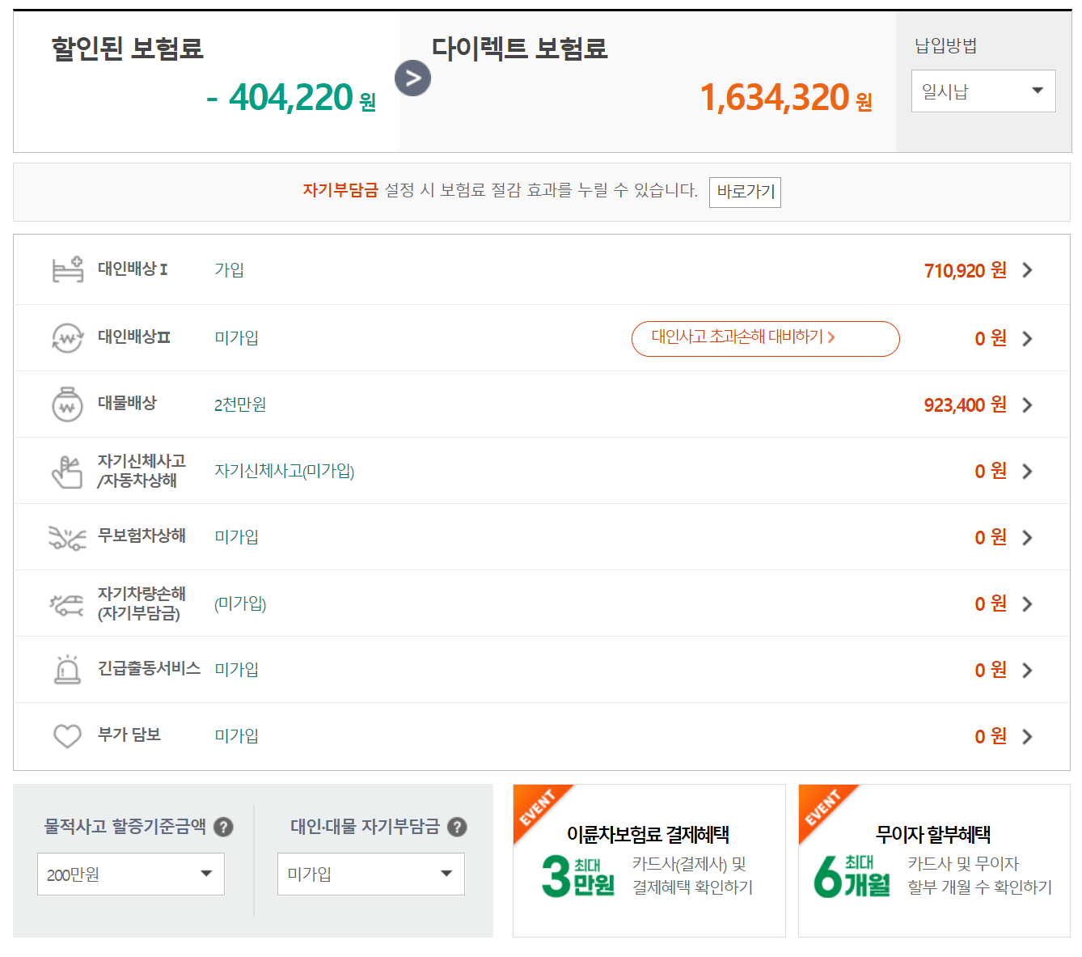Click the 대물배상 coverage label
Image resolution: width=1082 pixels, height=957 pixels.
tap(127, 403)
